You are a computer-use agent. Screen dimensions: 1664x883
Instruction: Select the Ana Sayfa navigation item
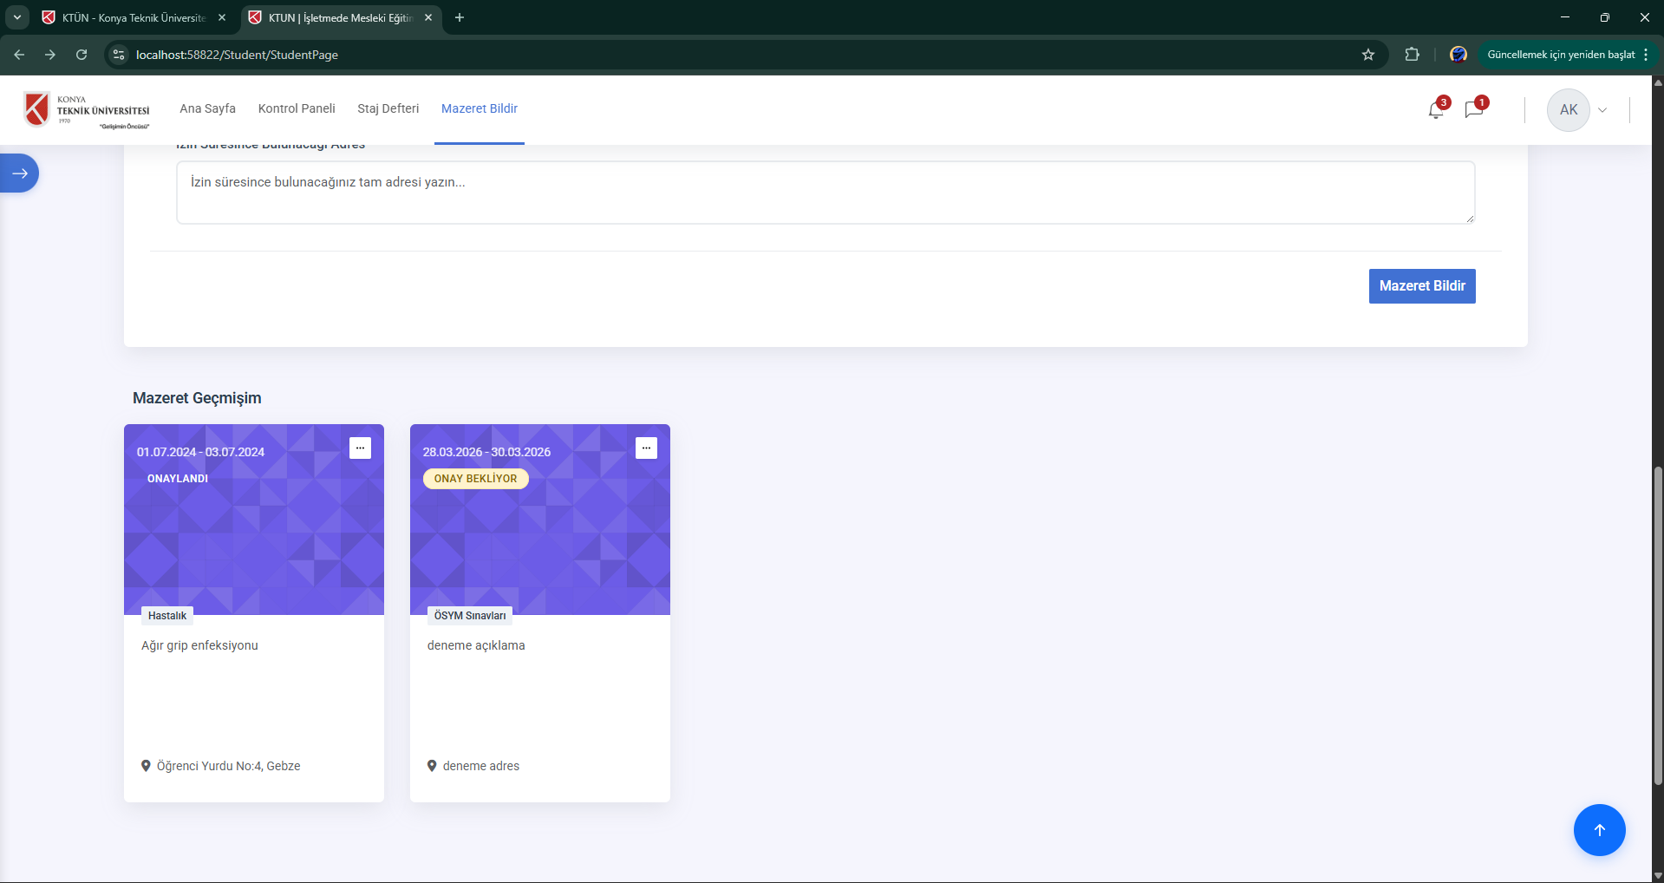pos(207,108)
